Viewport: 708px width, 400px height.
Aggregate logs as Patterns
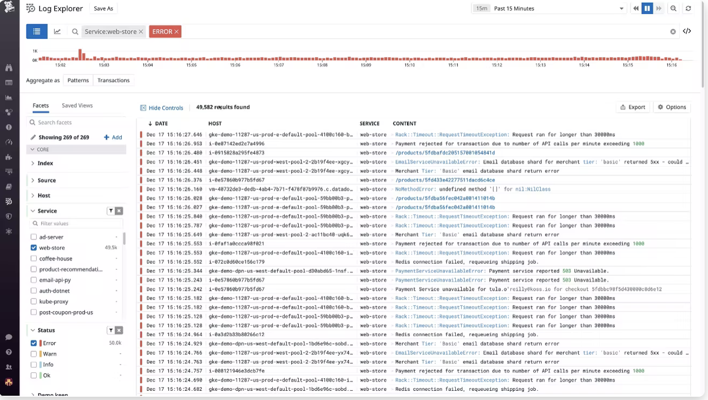click(78, 81)
